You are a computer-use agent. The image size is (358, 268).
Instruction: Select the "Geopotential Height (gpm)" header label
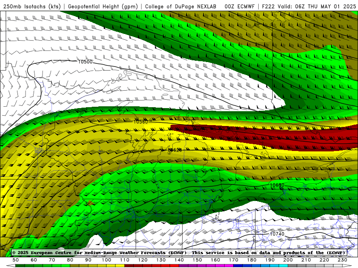tap(103, 7)
